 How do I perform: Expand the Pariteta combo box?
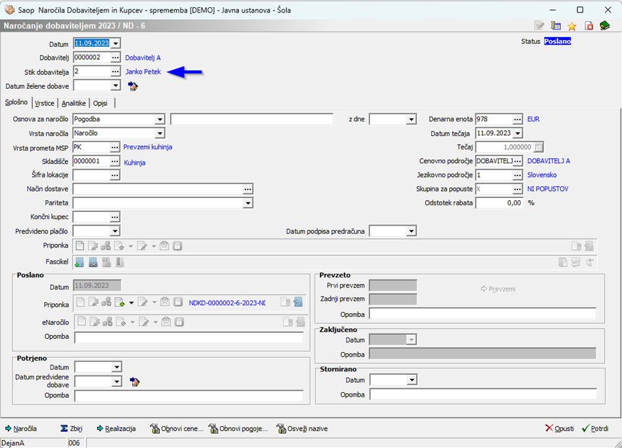tap(247, 203)
